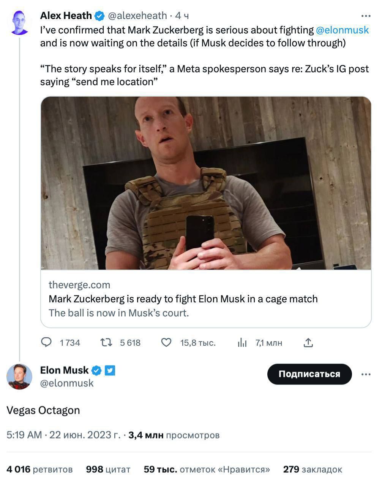Retweet Alex Heath's tweet
The image size is (382, 483).
point(106,343)
